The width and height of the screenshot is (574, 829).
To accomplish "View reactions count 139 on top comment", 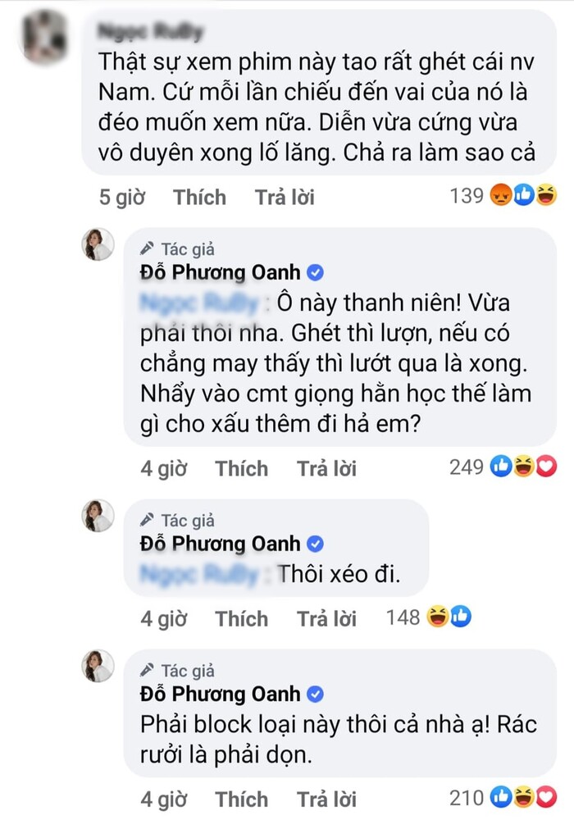I will [x=467, y=197].
